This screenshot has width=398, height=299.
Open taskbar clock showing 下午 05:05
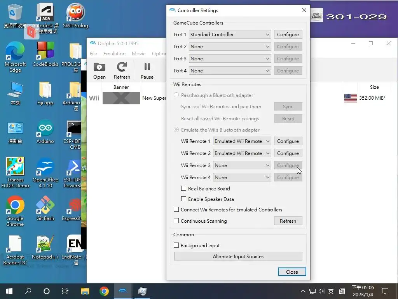363,291
